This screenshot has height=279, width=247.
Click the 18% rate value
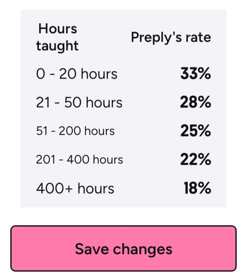pos(198,188)
